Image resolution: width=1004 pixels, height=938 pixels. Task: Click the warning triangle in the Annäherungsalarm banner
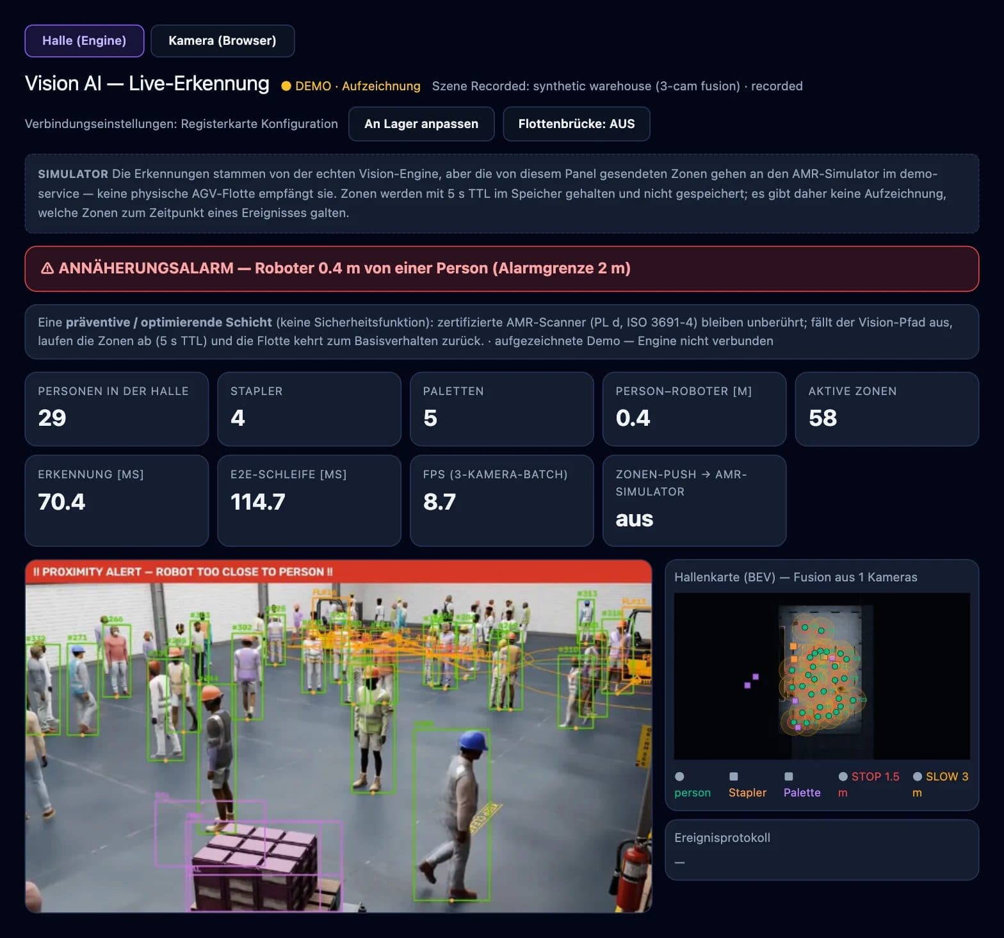(47, 268)
